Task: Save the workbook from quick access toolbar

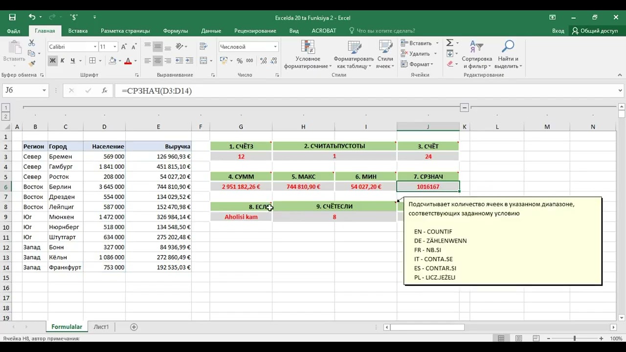Action: click(x=12, y=18)
